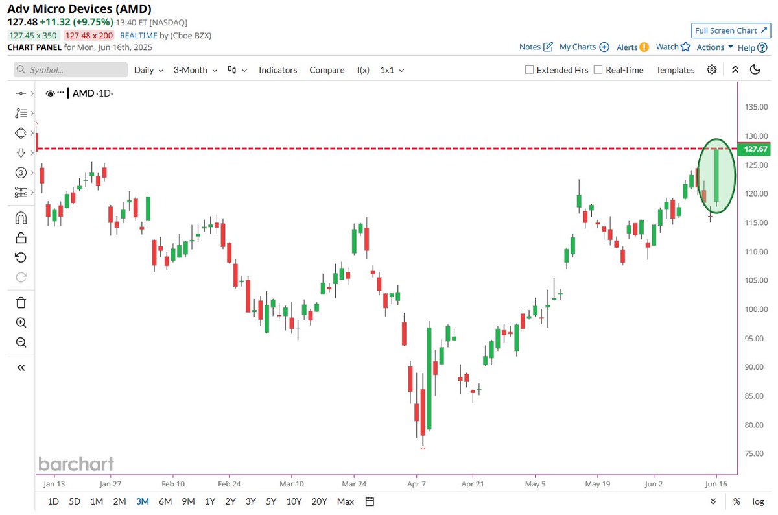
Task: Open the custom date range calendar
Action: tap(370, 501)
